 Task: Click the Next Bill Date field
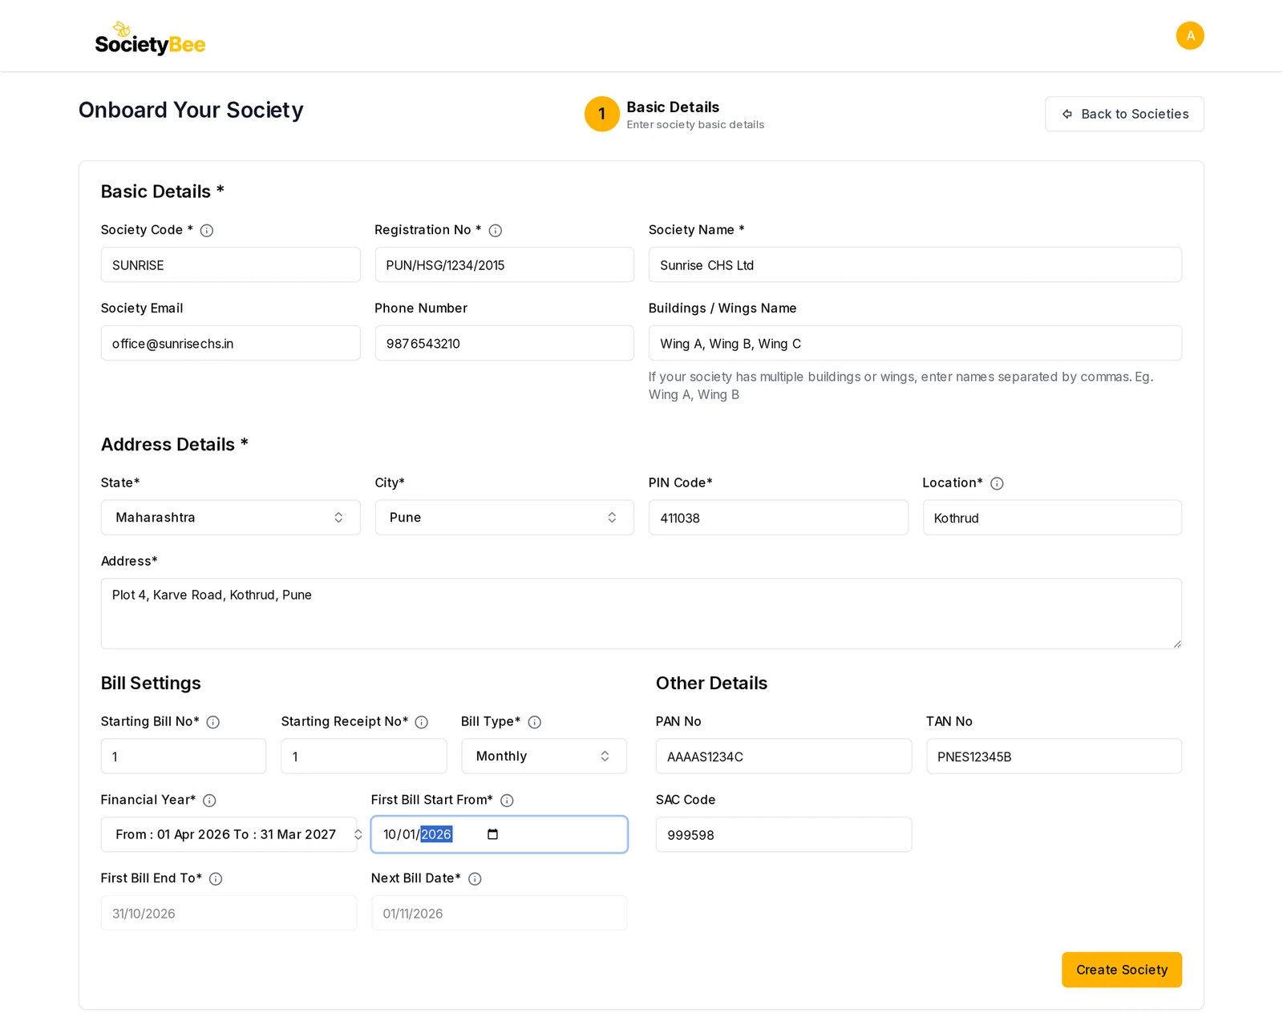(x=499, y=914)
